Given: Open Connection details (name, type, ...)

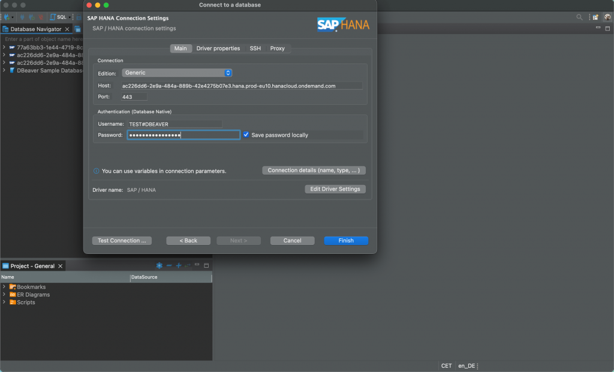Looking at the screenshot, I should (x=314, y=170).
